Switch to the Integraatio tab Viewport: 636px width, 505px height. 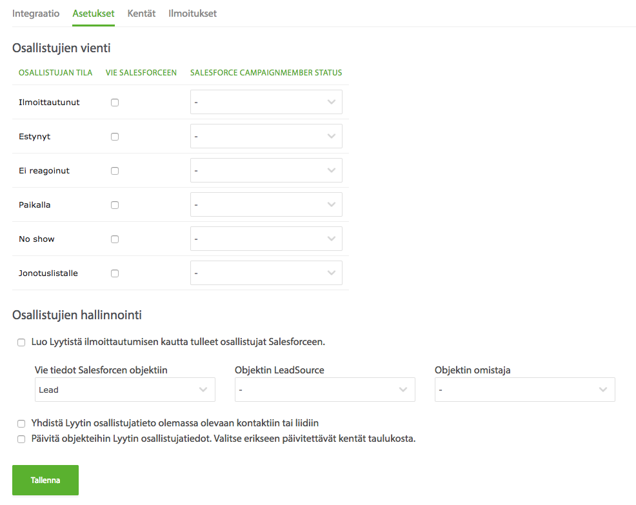pos(35,14)
